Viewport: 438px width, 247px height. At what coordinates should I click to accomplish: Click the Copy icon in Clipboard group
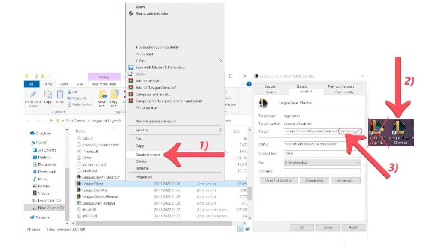pos(48,95)
